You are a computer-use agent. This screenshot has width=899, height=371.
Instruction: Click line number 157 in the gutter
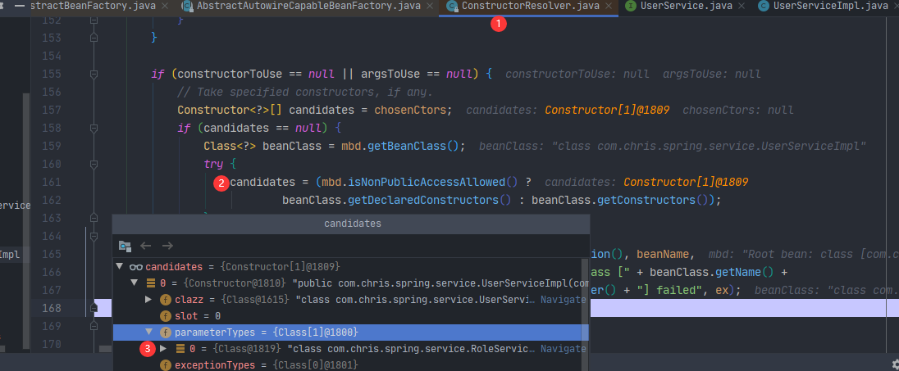click(x=52, y=110)
